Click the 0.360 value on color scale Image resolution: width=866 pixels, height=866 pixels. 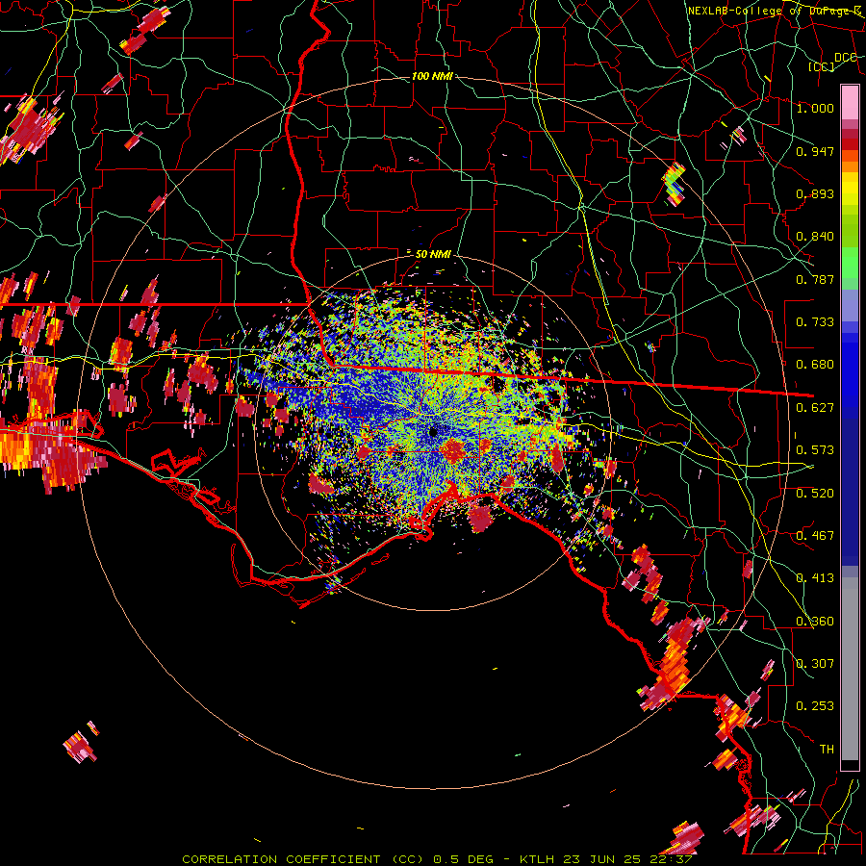tap(815, 622)
